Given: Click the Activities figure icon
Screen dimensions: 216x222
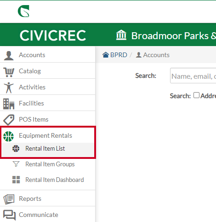Looking at the screenshot, I should tap(9, 88).
